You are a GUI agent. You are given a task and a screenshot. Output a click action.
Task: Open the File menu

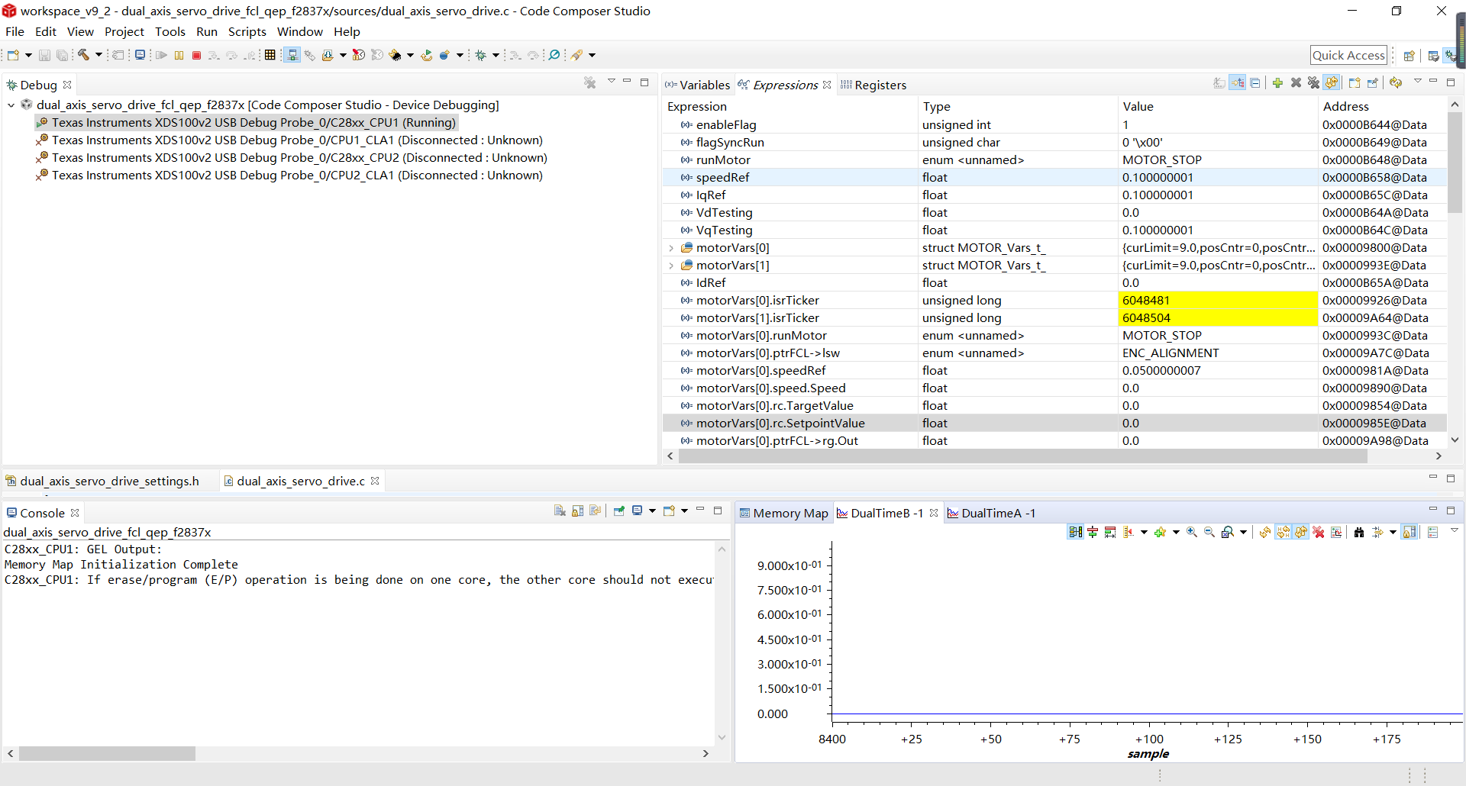[x=15, y=31]
